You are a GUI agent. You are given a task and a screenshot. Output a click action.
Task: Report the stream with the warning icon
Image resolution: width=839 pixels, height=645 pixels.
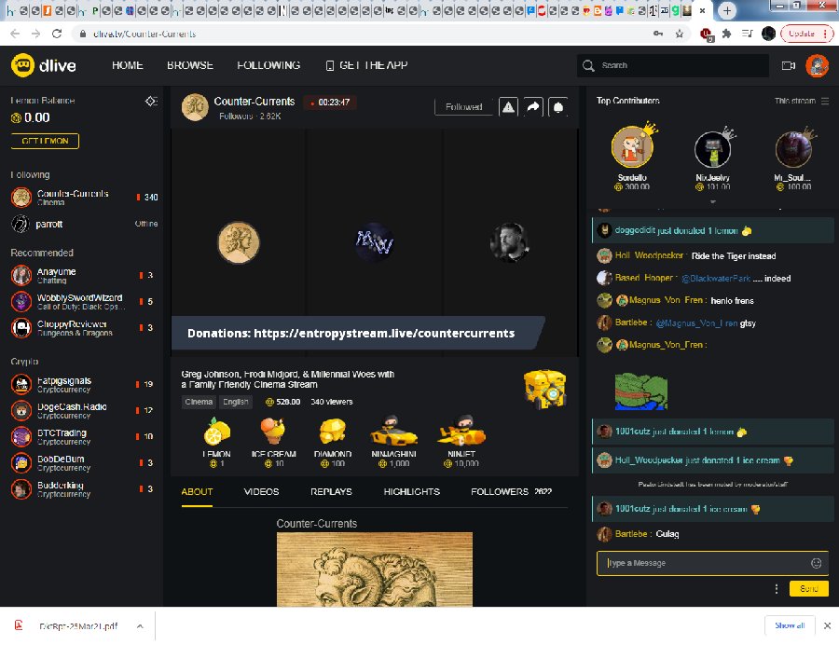coord(508,107)
